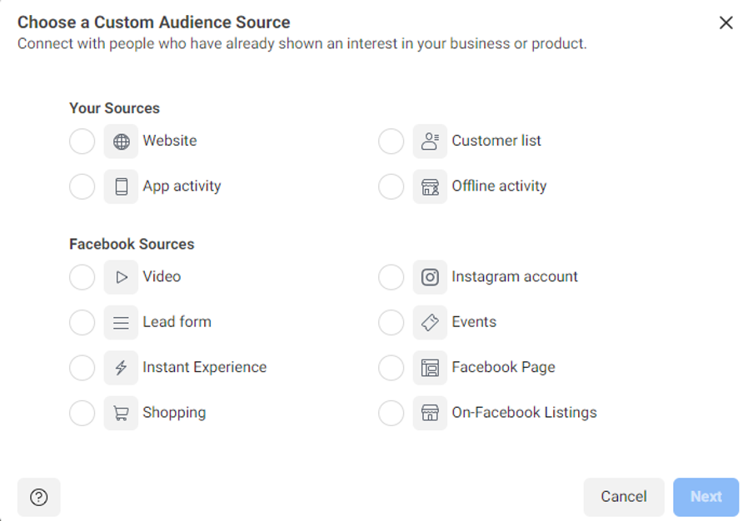753x521 pixels.
Task: Select the Lead form icon
Action: pyautogui.click(x=121, y=322)
